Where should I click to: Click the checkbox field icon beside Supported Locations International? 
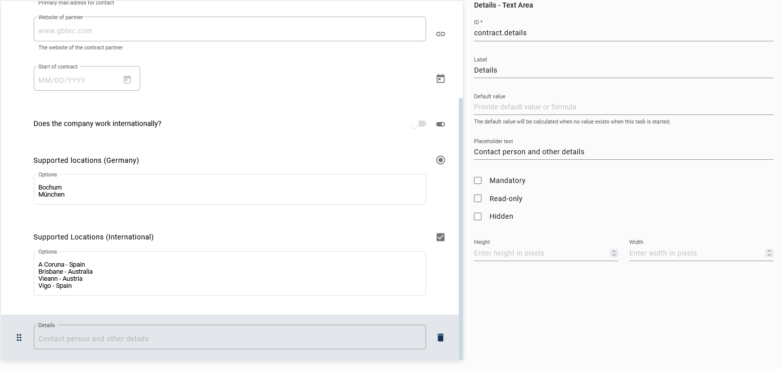pyautogui.click(x=440, y=236)
